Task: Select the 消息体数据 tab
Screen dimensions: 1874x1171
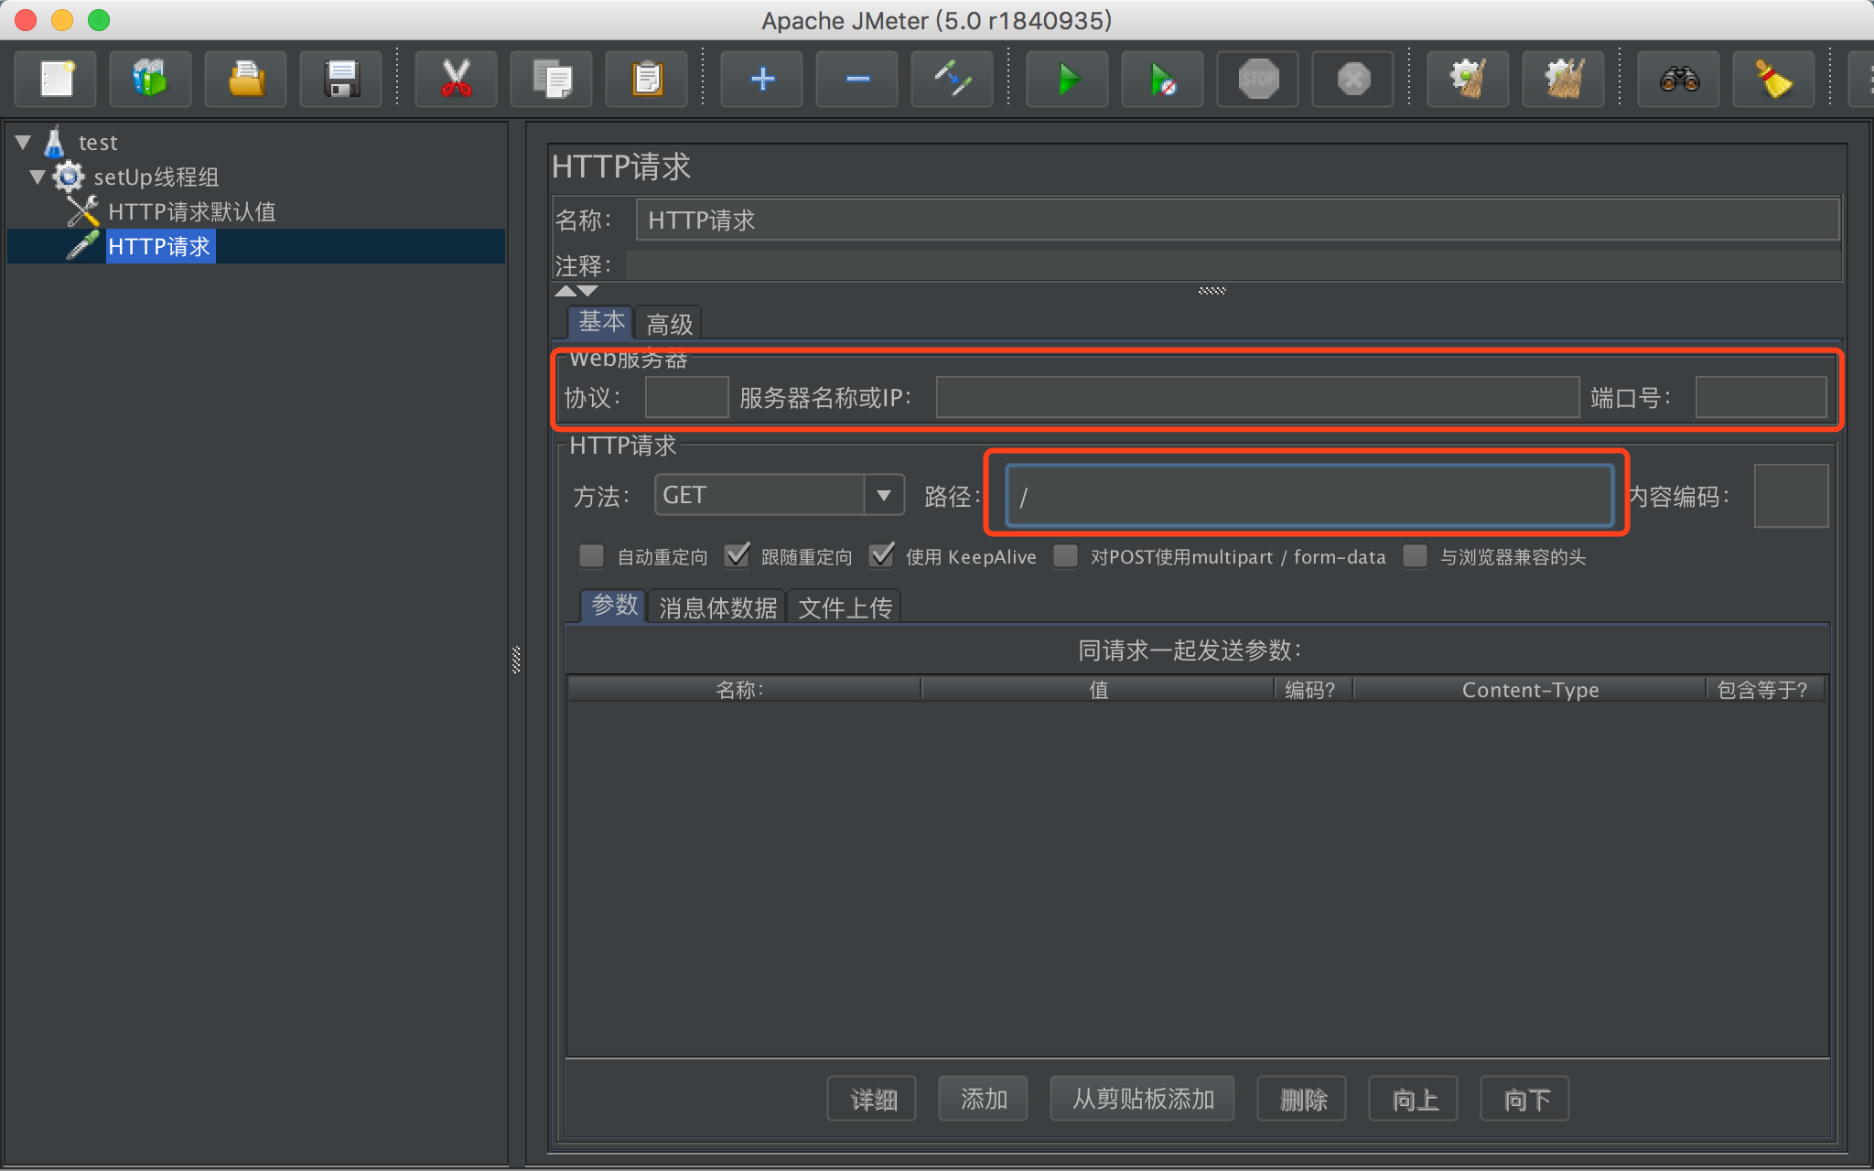Action: (717, 607)
